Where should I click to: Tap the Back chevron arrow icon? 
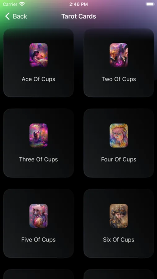coord(7,16)
